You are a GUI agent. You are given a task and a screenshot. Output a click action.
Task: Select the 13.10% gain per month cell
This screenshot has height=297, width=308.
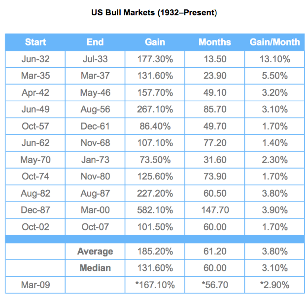(x=275, y=59)
